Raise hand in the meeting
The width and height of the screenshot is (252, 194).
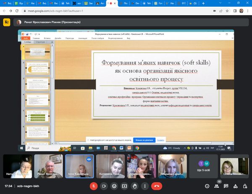click(x=134, y=186)
